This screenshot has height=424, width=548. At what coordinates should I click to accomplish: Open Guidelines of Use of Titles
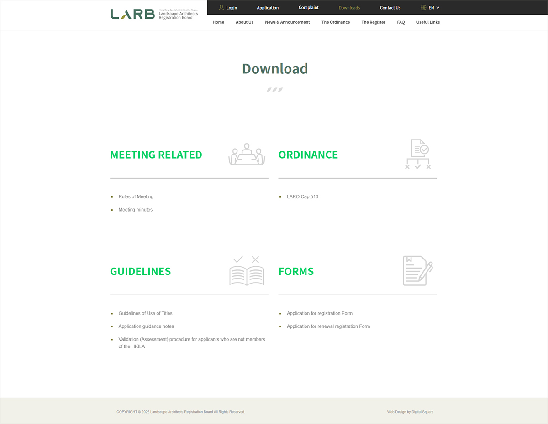click(x=145, y=314)
